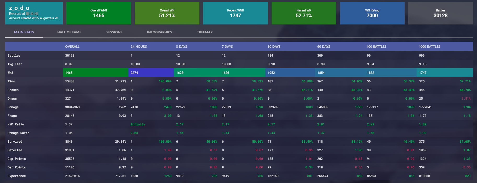Select the Overall WN8 1465 card
The height and width of the screenshot is (183, 477).
[99, 13]
